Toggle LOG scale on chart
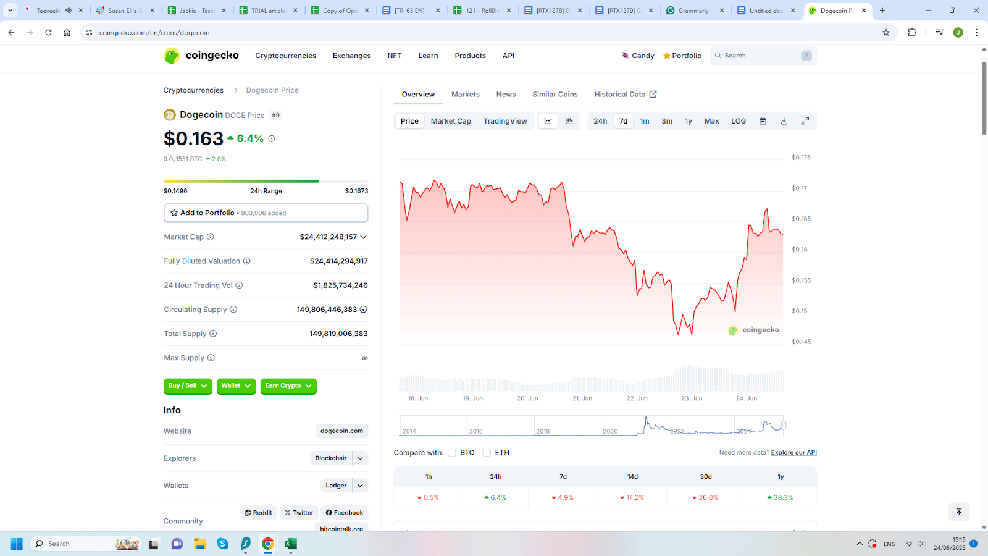The width and height of the screenshot is (988, 556). coord(739,121)
